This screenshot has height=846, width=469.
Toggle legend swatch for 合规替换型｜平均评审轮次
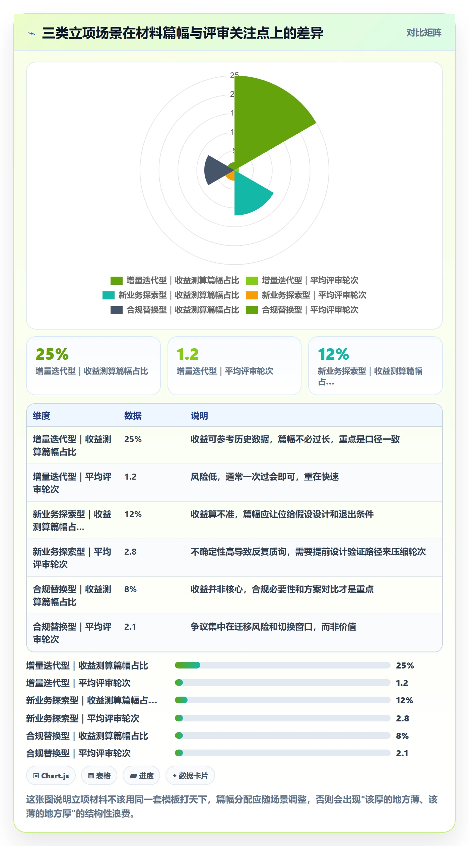(x=252, y=310)
